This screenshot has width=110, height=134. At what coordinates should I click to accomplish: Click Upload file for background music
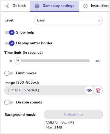click(73, 114)
